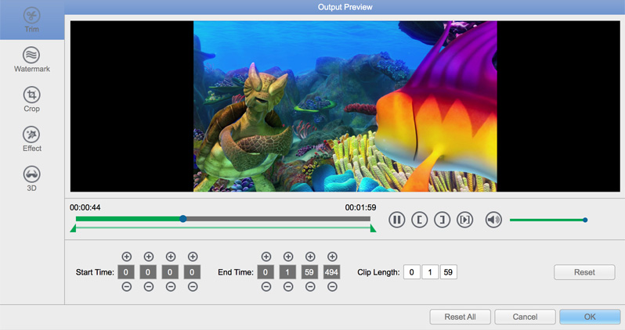Set the clip end mark bracket
The height and width of the screenshot is (330, 625).
pyautogui.click(x=443, y=220)
